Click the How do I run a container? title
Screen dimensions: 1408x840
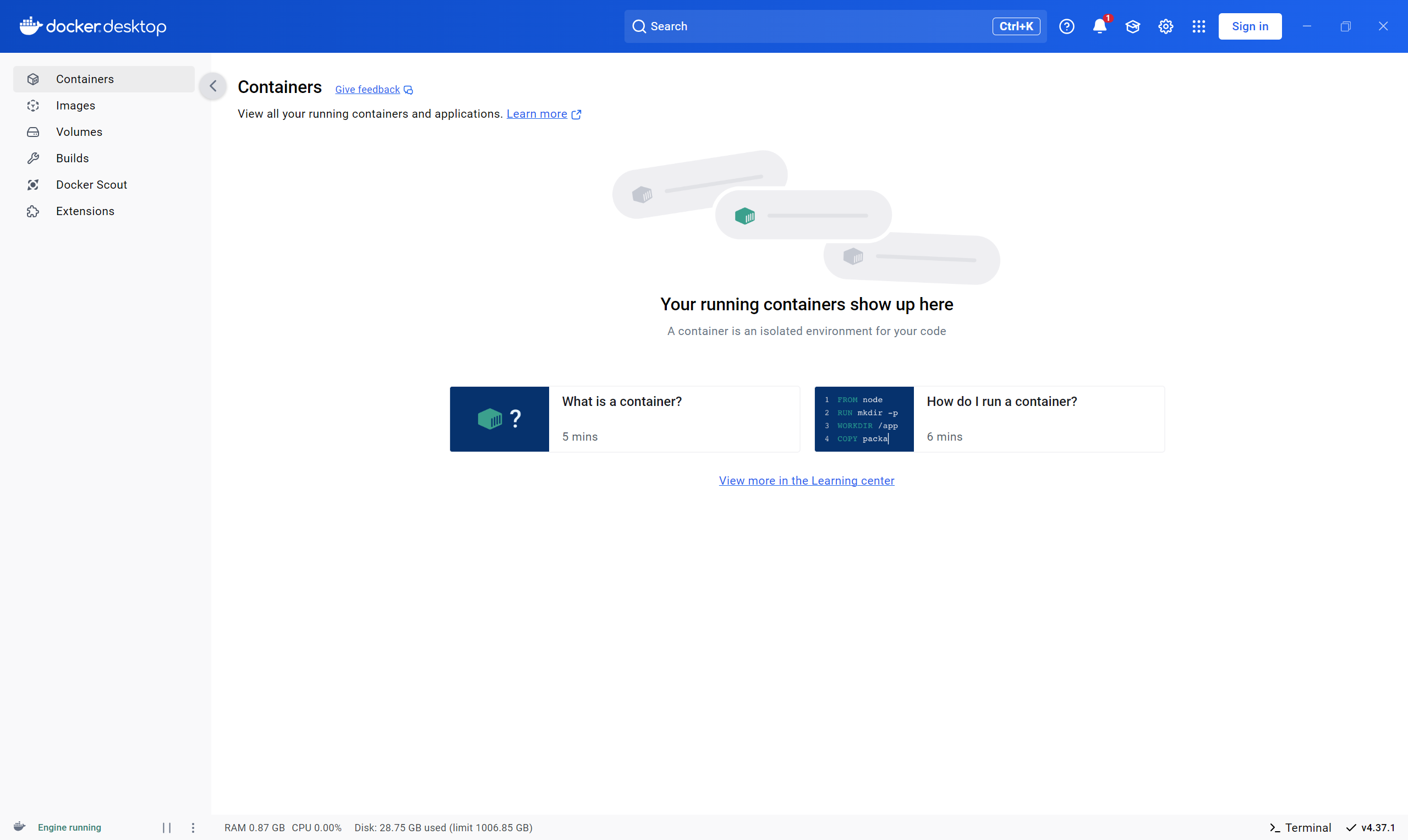coord(1001,402)
